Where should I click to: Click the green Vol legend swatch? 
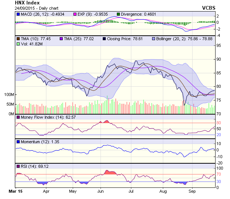pyautogui.click(x=18, y=44)
